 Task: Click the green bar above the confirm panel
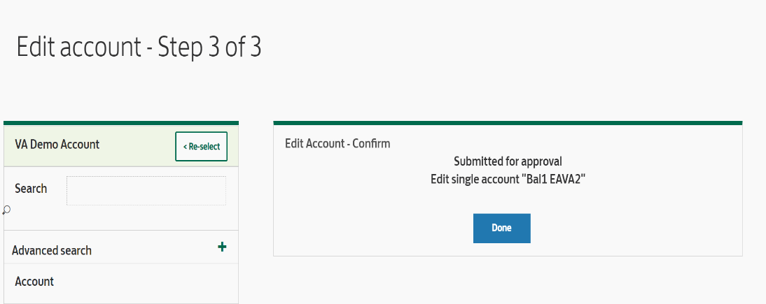click(508, 123)
